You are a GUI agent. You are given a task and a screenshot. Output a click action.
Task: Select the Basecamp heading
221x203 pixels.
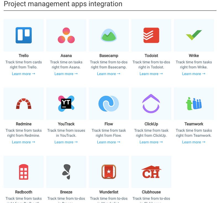coord(109,56)
